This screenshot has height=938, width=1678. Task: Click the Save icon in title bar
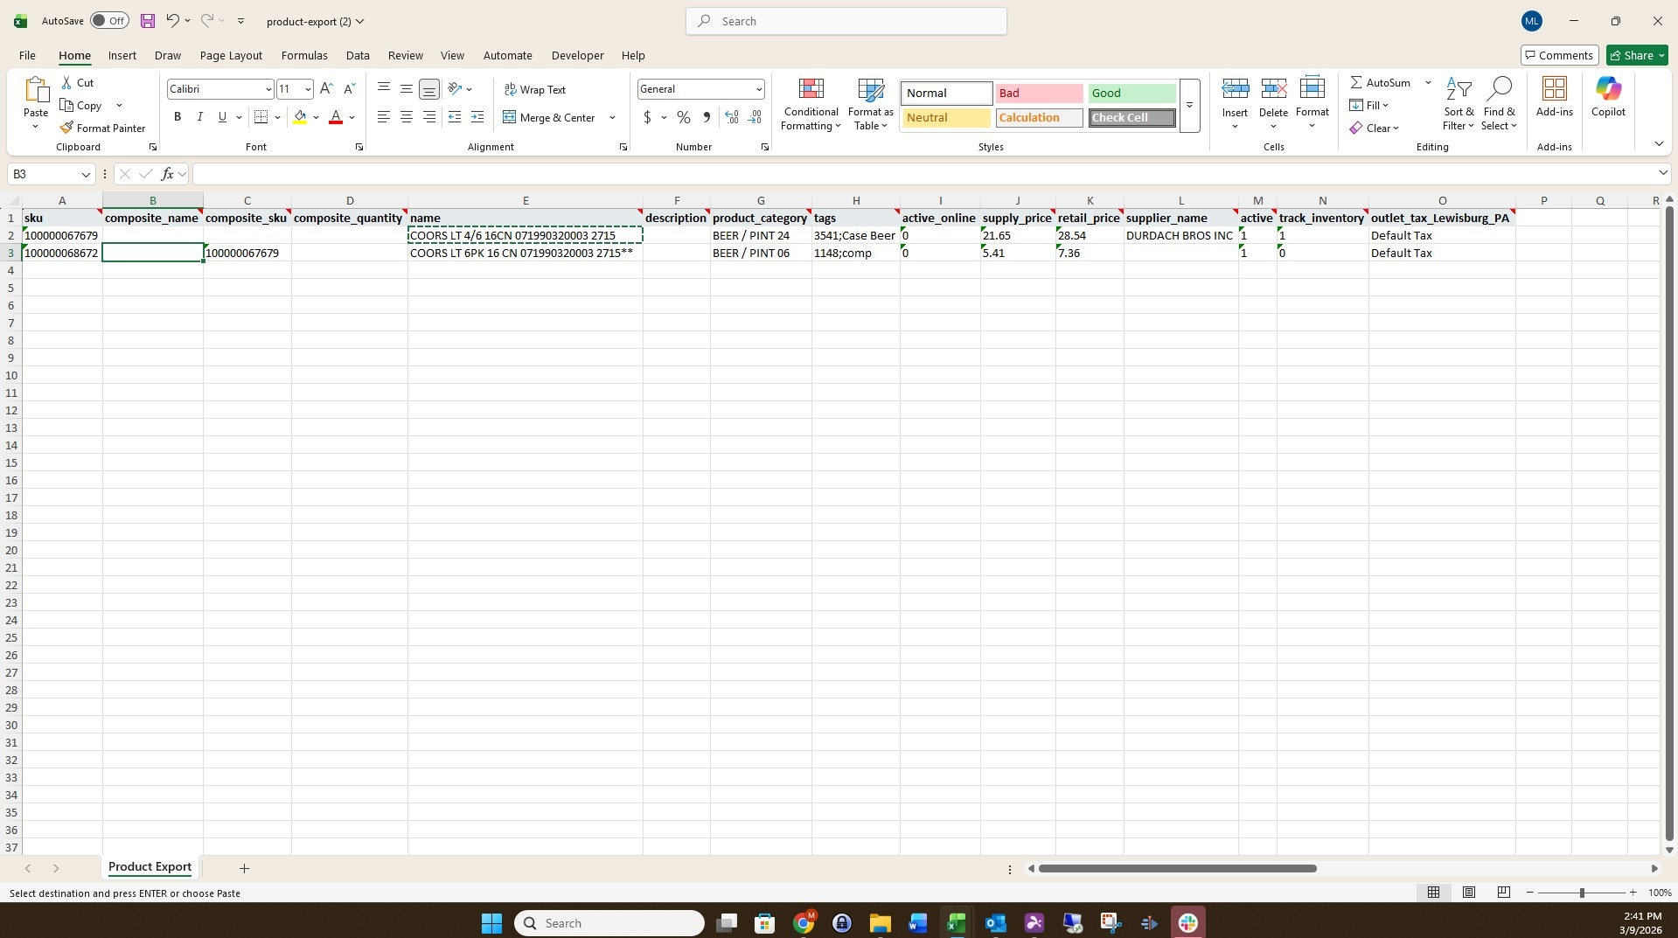click(147, 21)
